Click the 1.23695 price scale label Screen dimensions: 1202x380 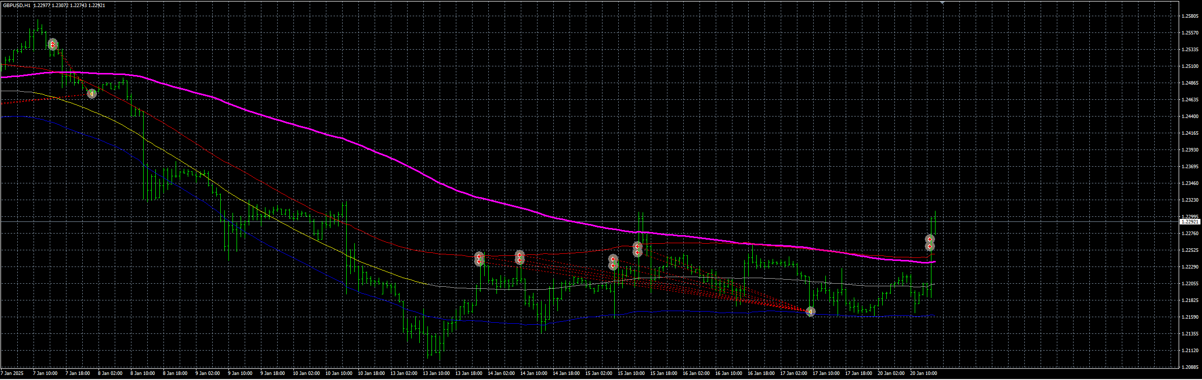tap(1190, 167)
